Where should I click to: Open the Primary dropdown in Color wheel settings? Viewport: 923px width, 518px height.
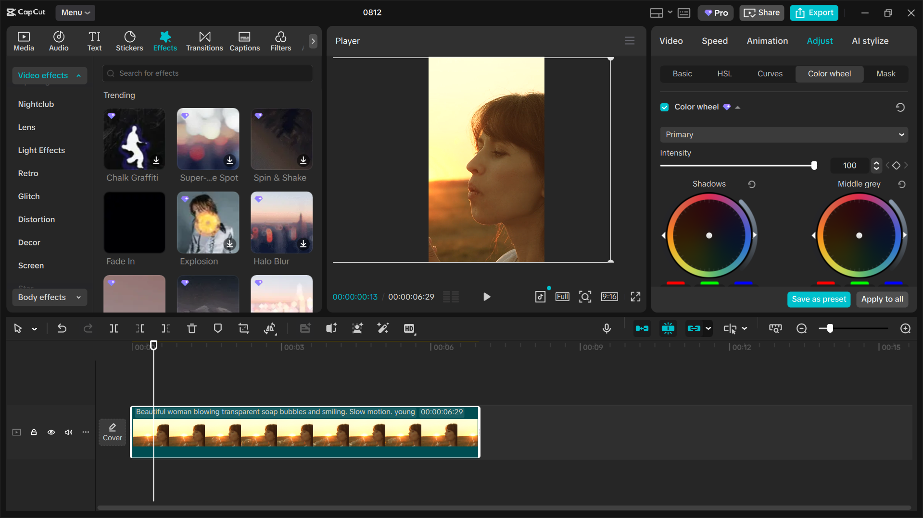pos(784,134)
